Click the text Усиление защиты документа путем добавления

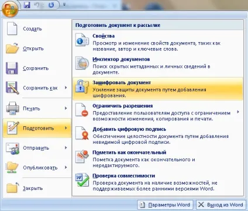coord(149,90)
